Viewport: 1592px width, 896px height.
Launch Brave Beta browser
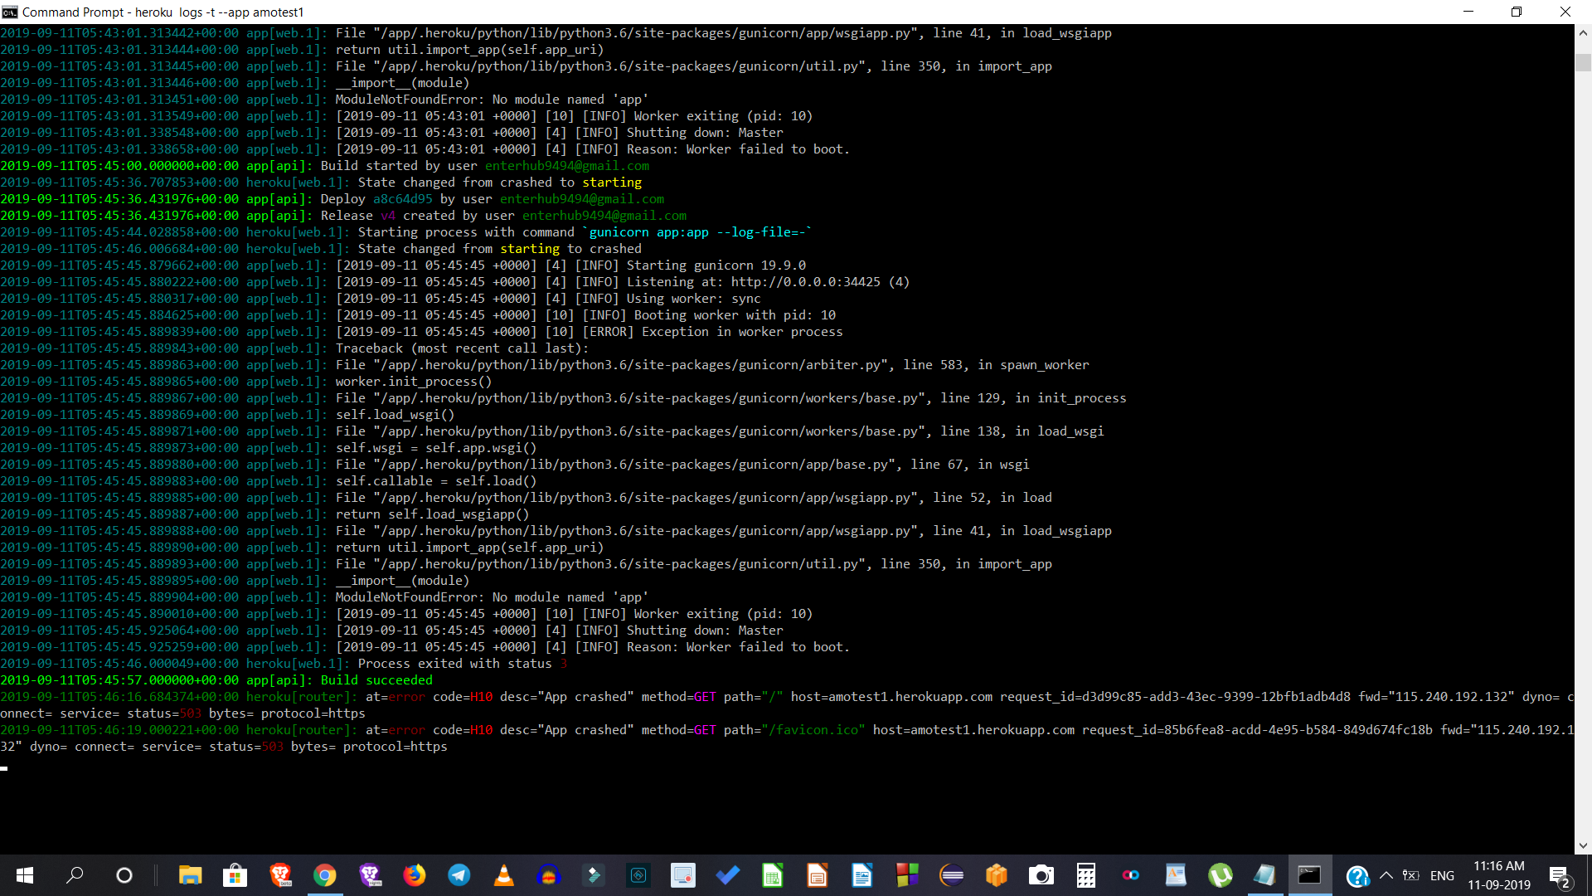(280, 875)
